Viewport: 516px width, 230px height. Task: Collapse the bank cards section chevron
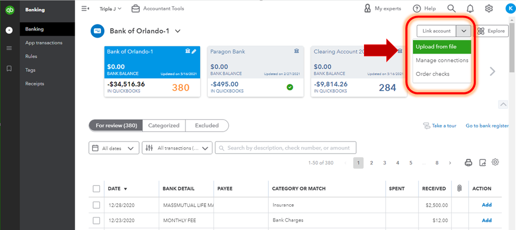[503, 104]
